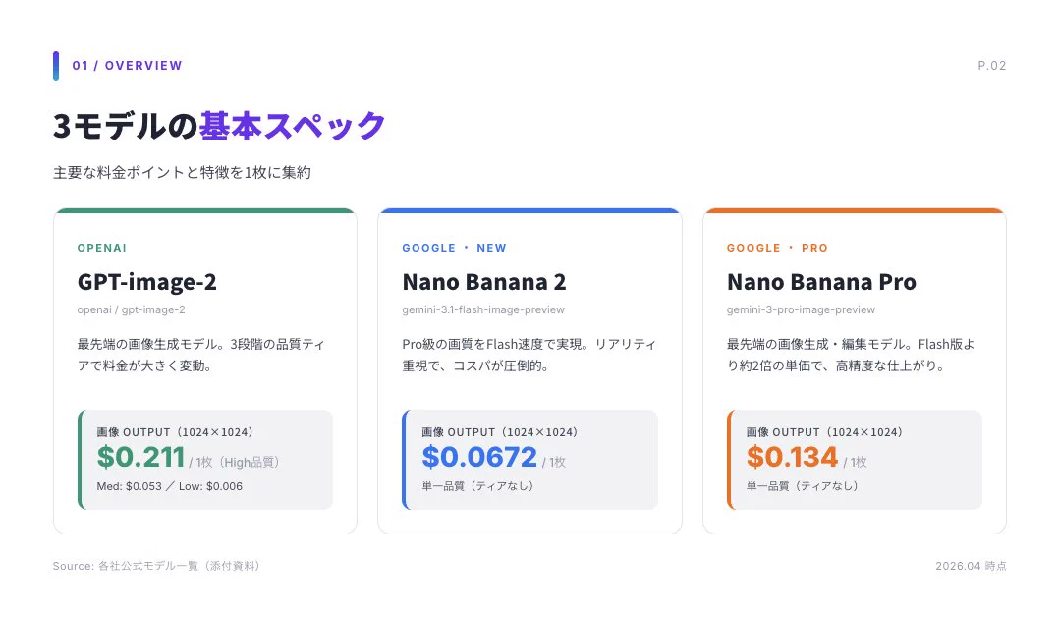Click the 画像 OUTPUT label in the Nano Banana 2 card
Screen dimensions: 1058x618
point(500,432)
